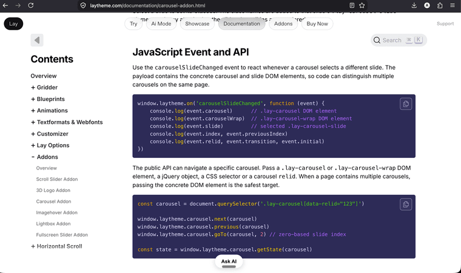461x273 pixels.
Task: Click the carousel.next(carousel) code line
Action: click(197, 219)
